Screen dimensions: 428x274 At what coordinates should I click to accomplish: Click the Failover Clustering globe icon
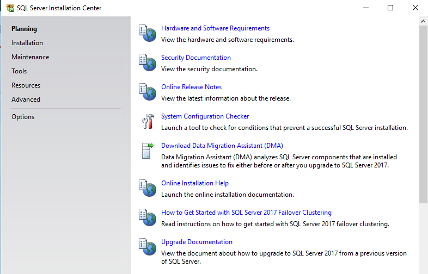click(x=148, y=217)
